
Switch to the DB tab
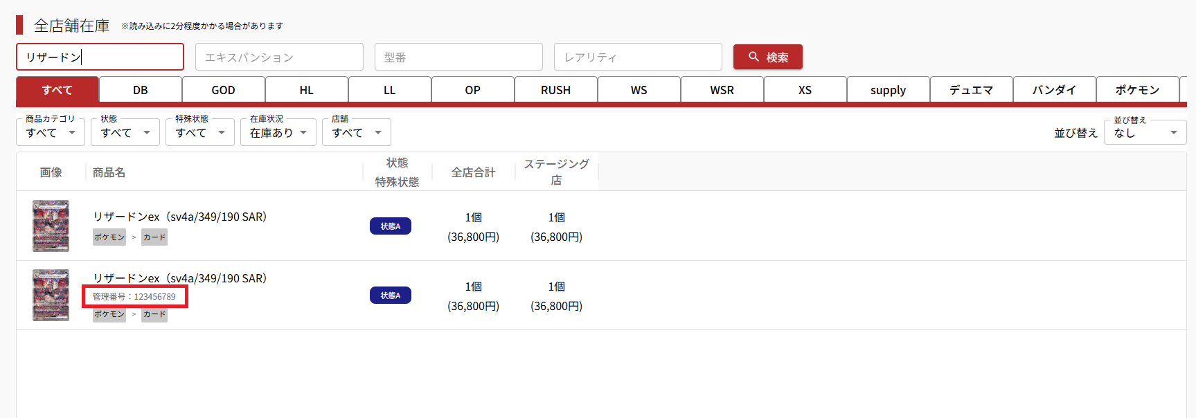click(x=141, y=90)
